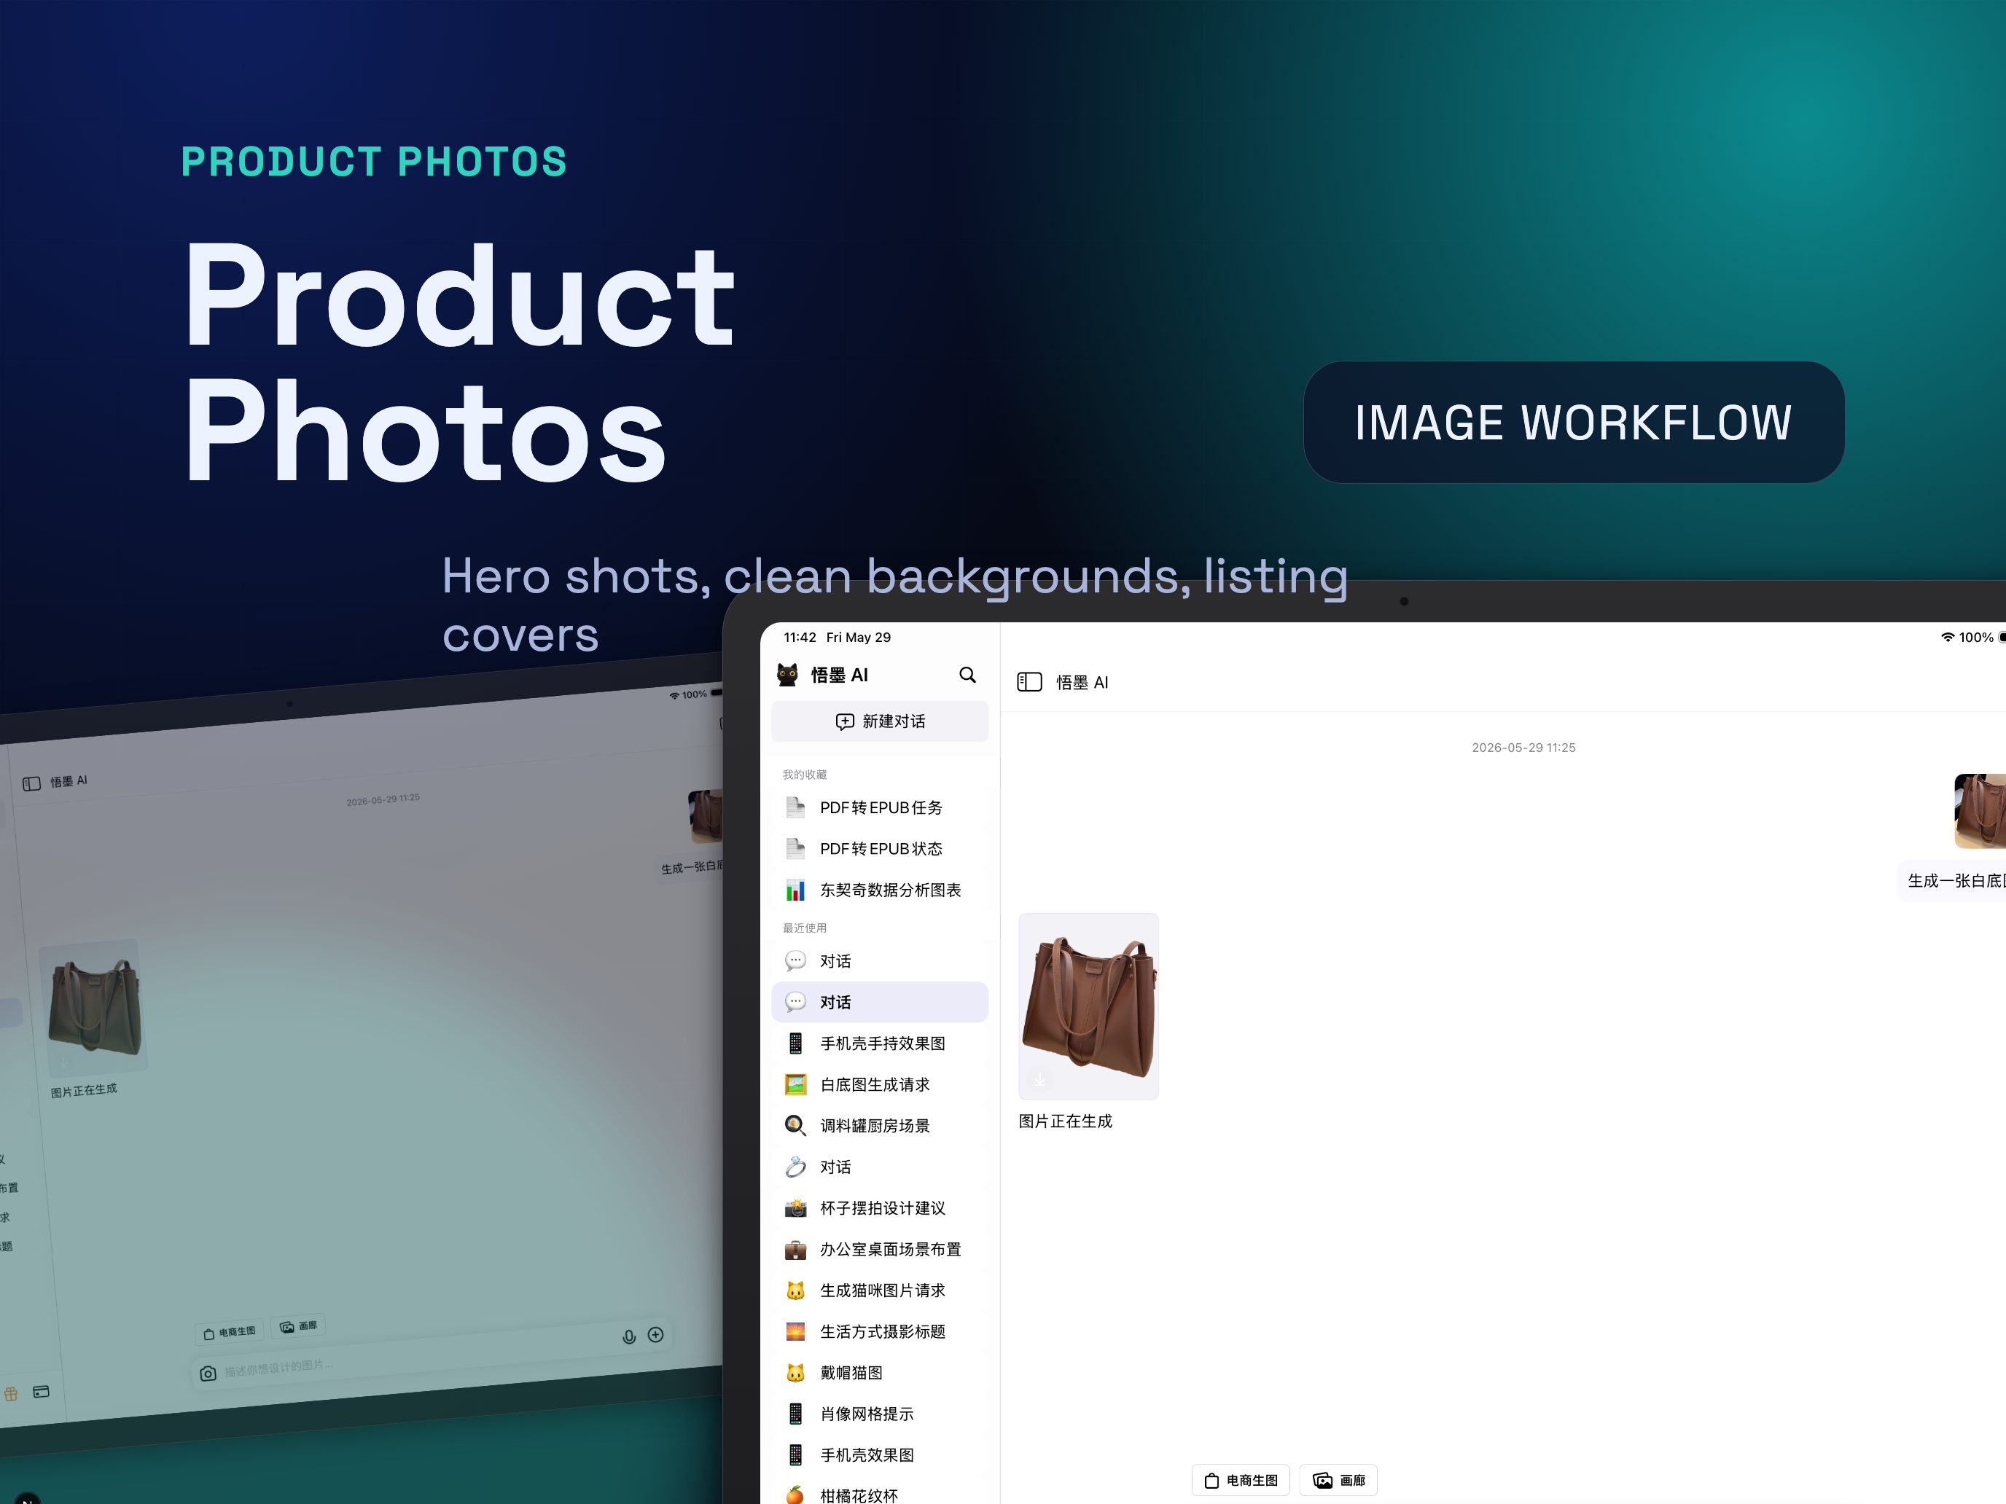Viewport: 2006px width, 1504px height.
Task: Click the magnifier icon next to 调料罐厨房场景
Action: pos(795,1126)
